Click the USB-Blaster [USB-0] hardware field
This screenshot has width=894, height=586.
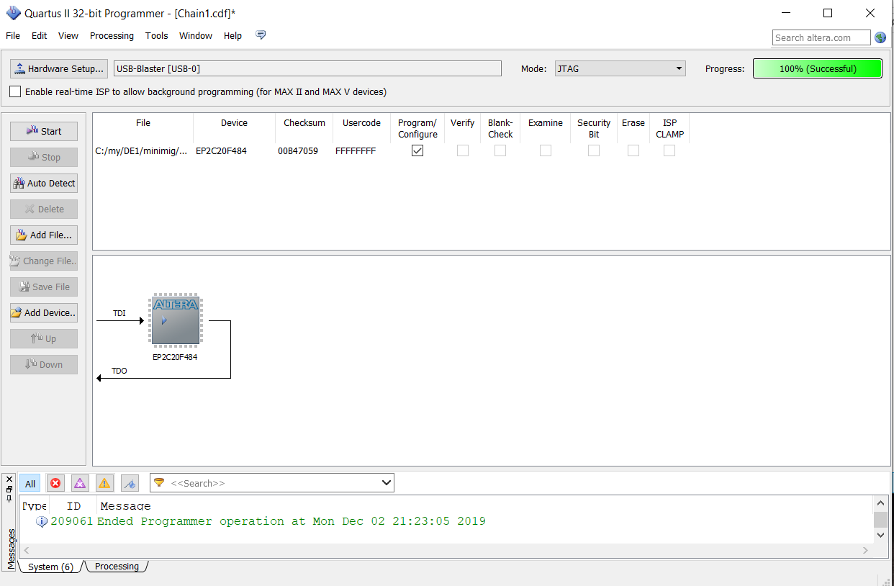(307, 68)
